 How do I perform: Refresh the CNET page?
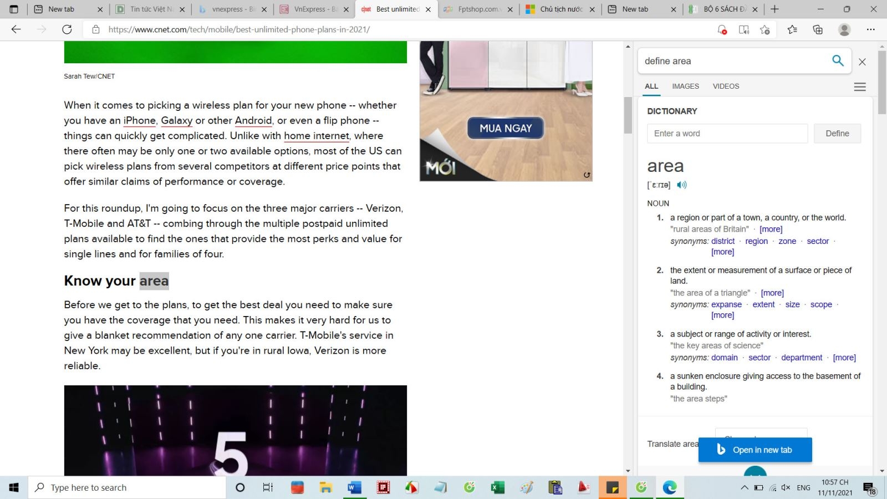(x=67, y=29)
